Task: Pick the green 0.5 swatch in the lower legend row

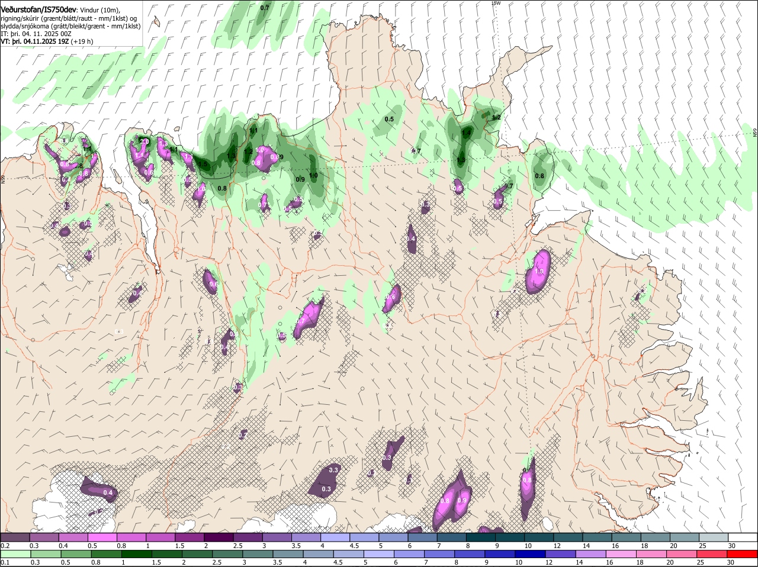Action: tap(76, 553)
